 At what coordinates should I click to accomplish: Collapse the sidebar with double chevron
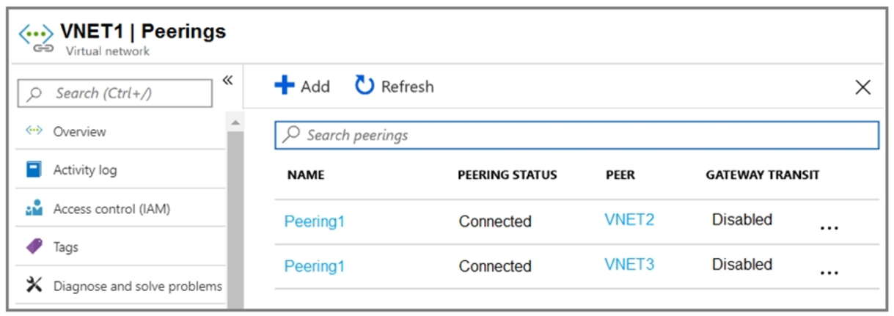(x=227, y=80)
